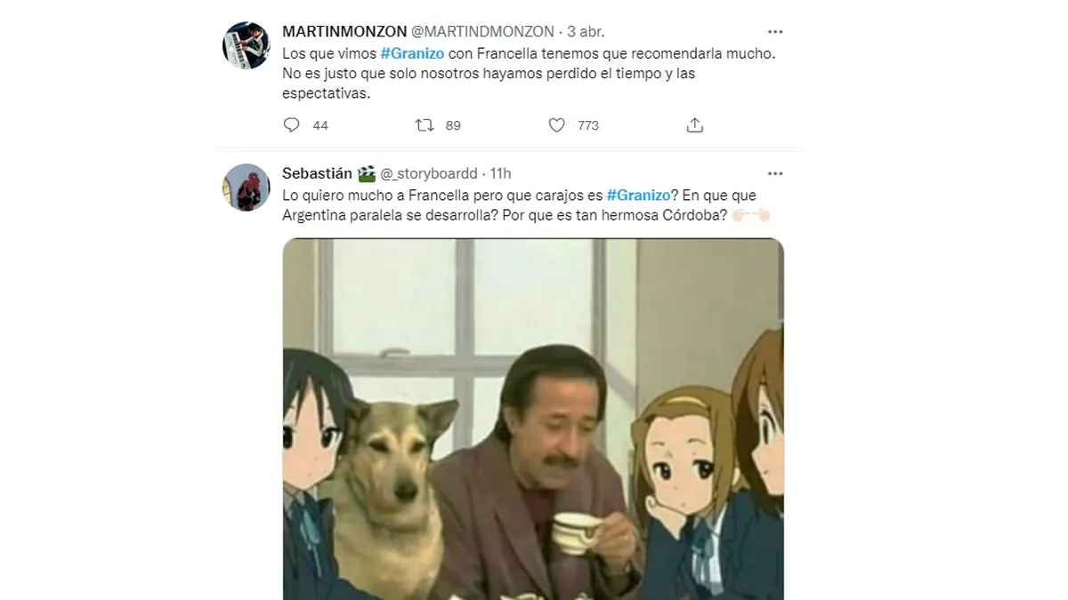Click the 11h timestamp
Image resolution: width=1068 pixels, height=600 pixels.
pyautogui.click(x=501, y=173)
